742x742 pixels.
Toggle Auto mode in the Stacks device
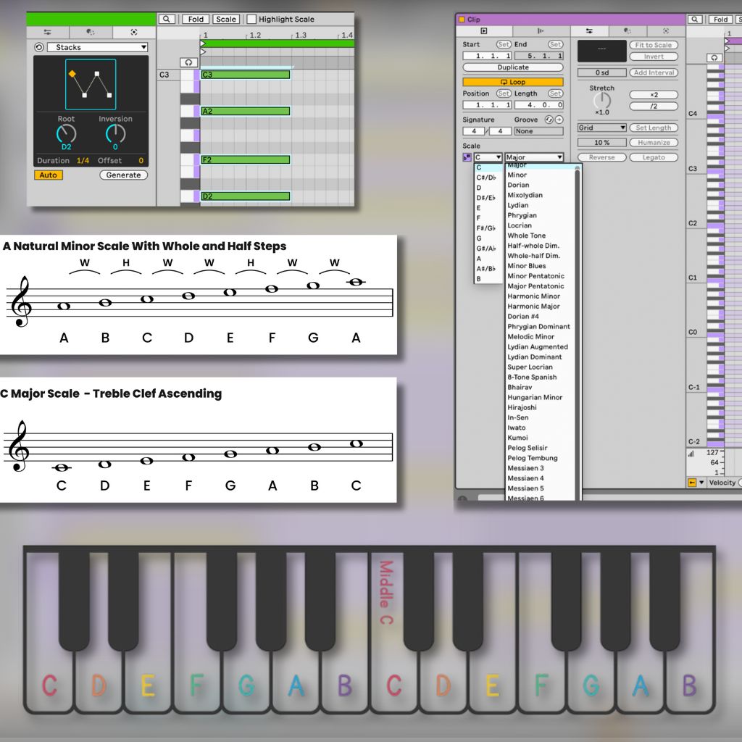pos(48,175)
